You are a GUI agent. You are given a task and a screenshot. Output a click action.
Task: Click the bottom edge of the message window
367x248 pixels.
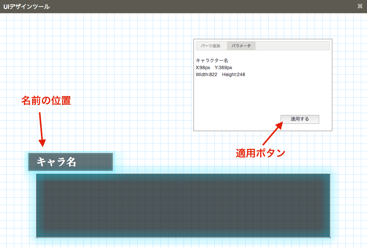tap(183, 237)
